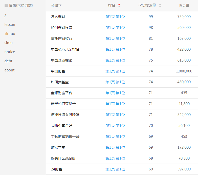Sort by 排名 using the arrow icon
Screen dimensions: 198x175
pos(119,5)
